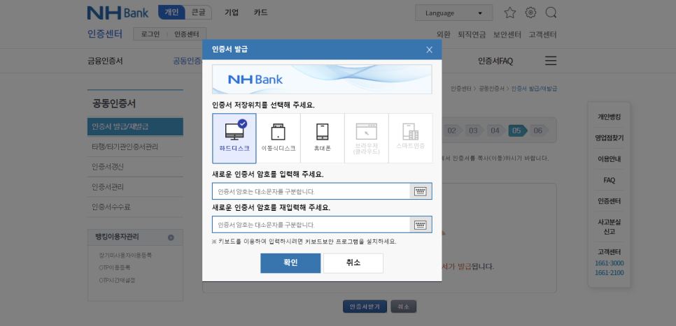Select removable disk (이동식디스크) storage option

(278, 138)
